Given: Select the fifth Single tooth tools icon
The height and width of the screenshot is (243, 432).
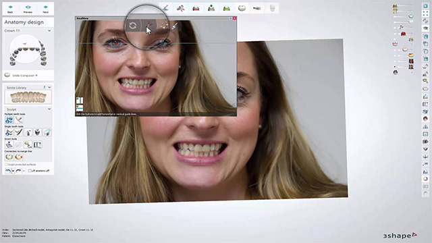Looking at the screenshot, I should pos(47,132).
